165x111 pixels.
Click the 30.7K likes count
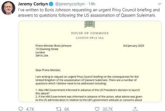tap(108, 109)
